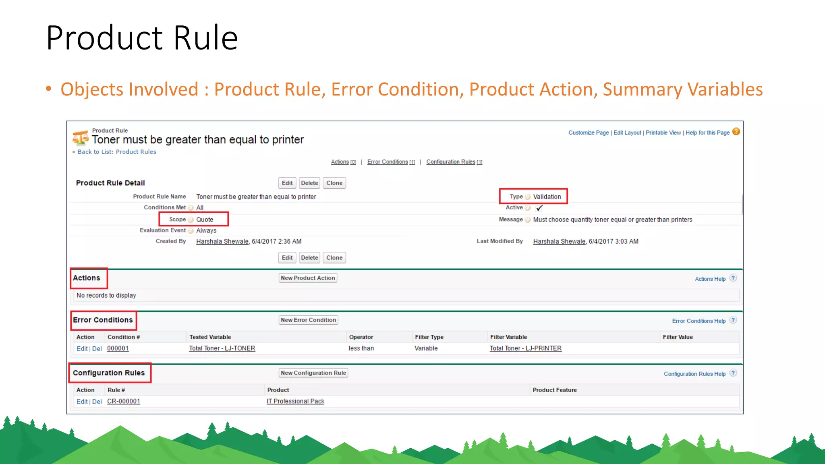Open Total Toner - LJ-PRINTER filter variable
825x464 pixels.
coord(525,348)
